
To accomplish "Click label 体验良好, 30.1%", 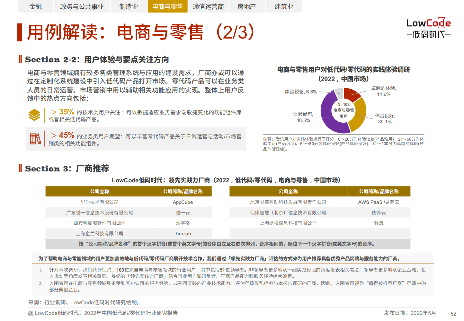I will tap(385, 118).
